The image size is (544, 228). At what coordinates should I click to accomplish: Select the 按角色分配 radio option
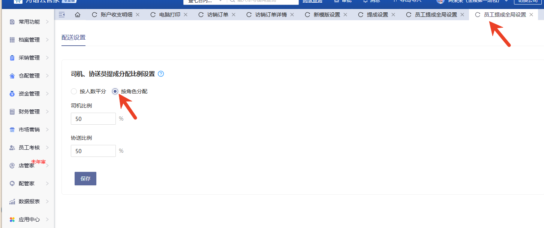click(x=115, y=91)
